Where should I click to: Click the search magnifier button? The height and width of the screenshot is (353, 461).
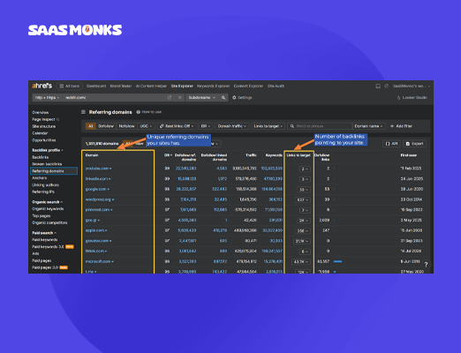click(223, 97)
